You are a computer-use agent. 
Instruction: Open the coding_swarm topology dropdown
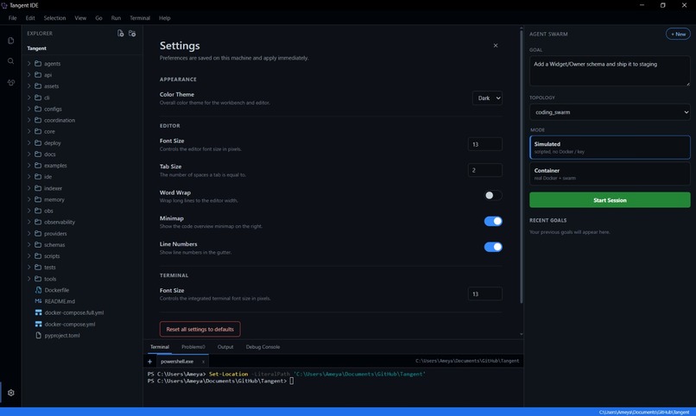[610, 112]
